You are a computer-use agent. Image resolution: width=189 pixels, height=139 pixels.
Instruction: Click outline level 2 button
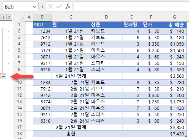pos(9,18)
